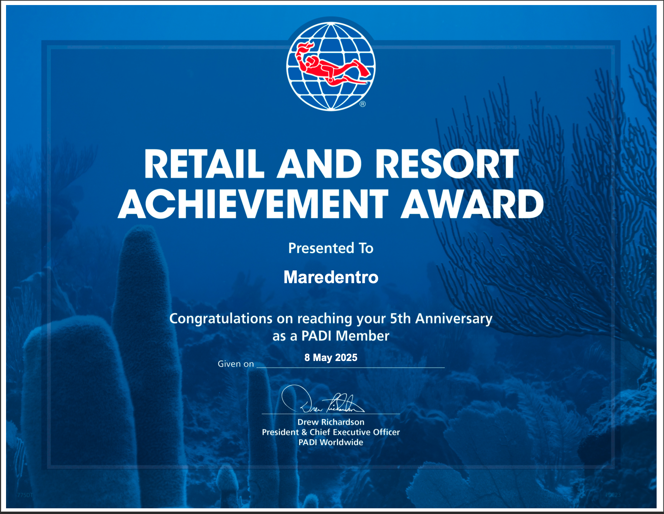Click the 'ACHIEVEMENT AWARD' title line

point(331,204)
